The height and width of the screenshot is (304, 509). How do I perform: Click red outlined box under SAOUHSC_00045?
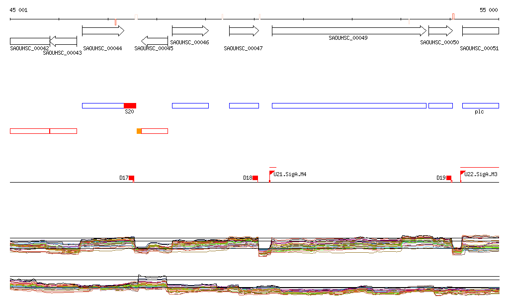[155, 131]
